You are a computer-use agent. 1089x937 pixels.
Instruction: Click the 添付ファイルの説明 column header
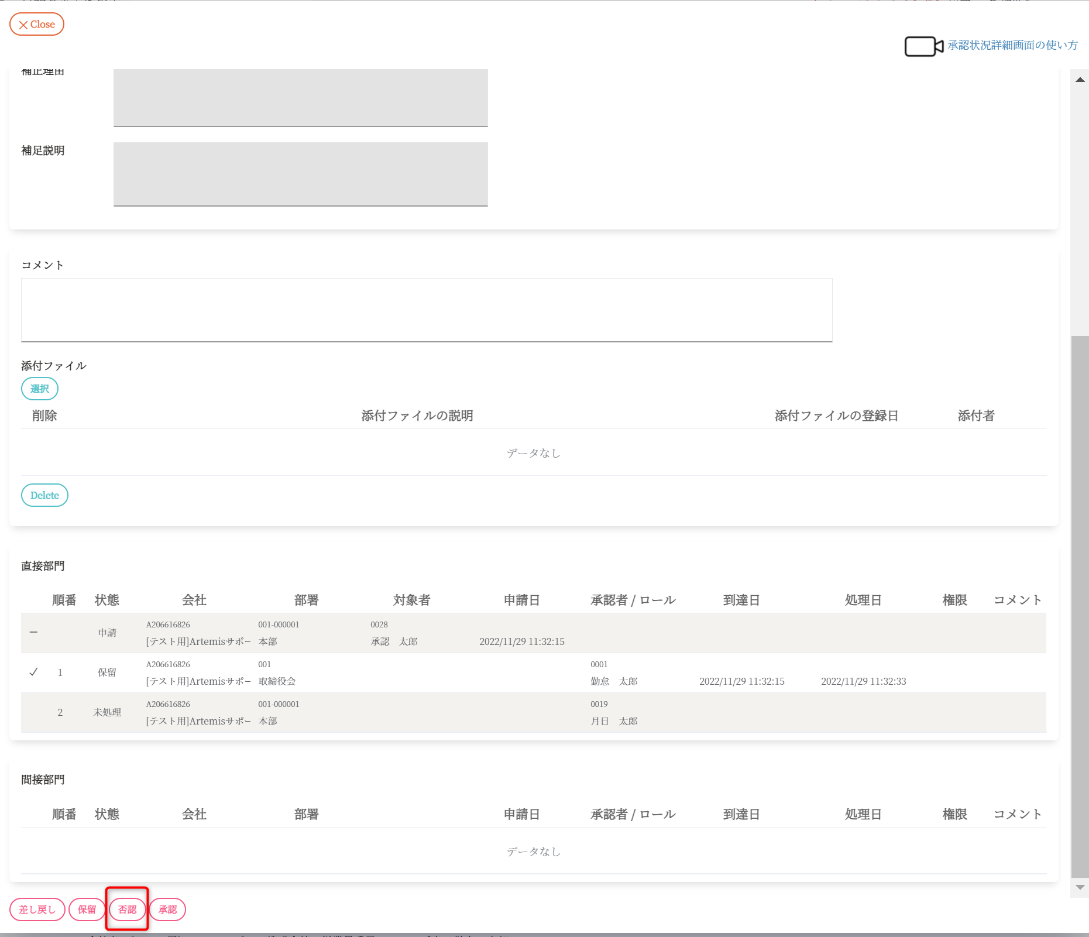point(417,416)
